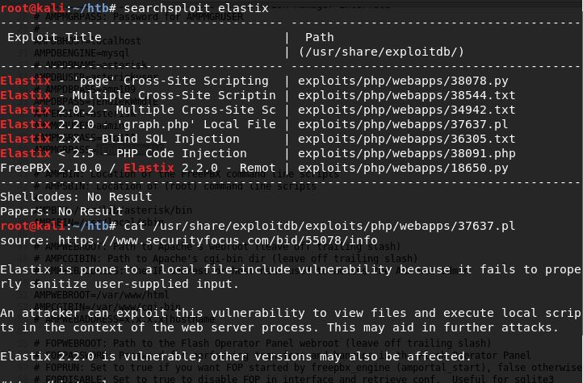
Task: Click the 38091.php exploit path
Action: (x=406, y=153)
